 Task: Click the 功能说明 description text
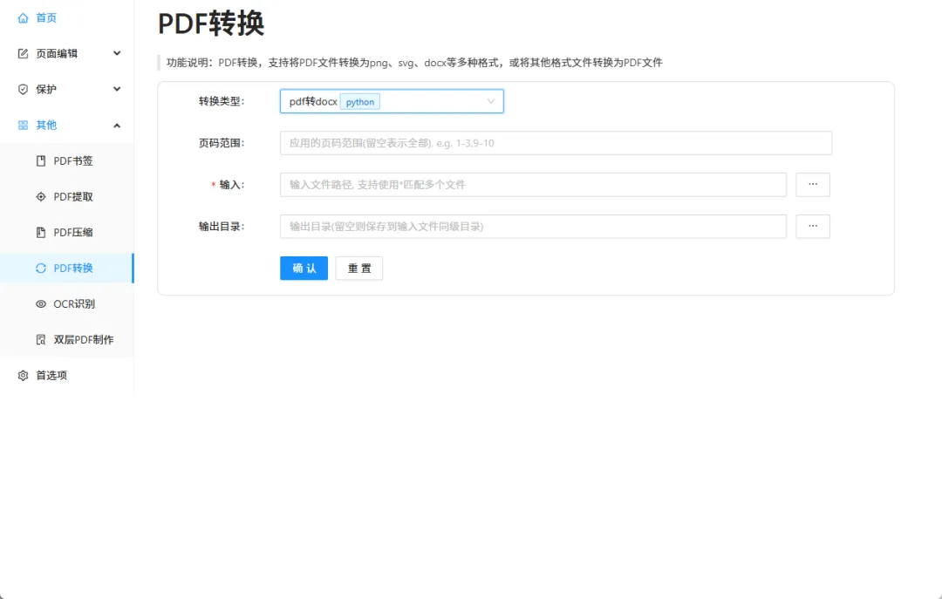[414, 63]
